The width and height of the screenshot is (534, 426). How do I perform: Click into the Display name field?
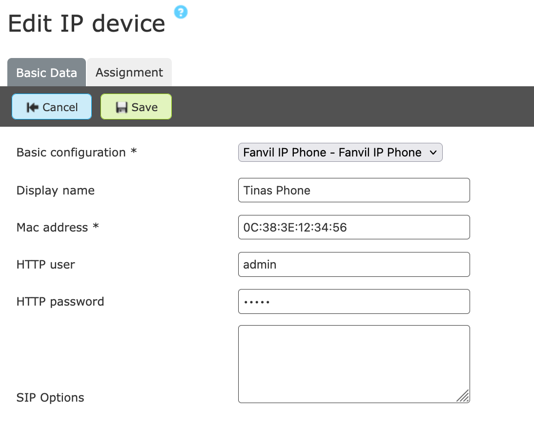[x=354, y=190]
